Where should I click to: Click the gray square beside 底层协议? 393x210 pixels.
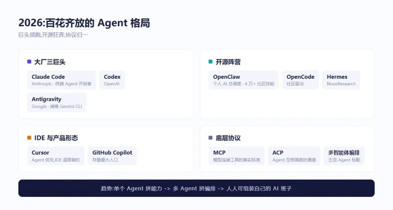pyautogui.click(x=211, y=138)
